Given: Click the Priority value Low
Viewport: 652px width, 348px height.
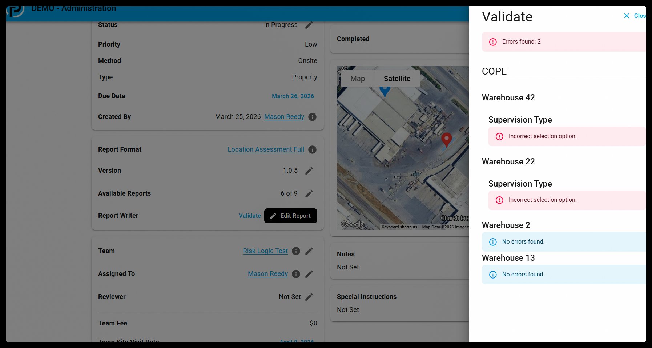Looking at the screenshot, I should tap(311, 44).
